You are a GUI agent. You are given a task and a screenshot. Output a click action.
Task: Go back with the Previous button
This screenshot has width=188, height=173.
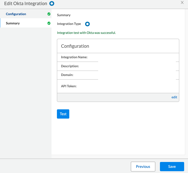143,167
